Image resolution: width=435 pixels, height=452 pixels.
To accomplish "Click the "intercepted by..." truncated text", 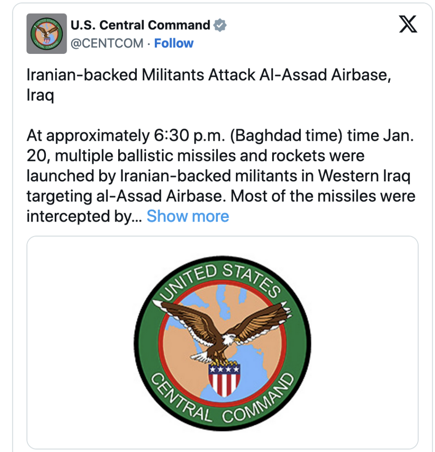I will (x=84, y=216).
